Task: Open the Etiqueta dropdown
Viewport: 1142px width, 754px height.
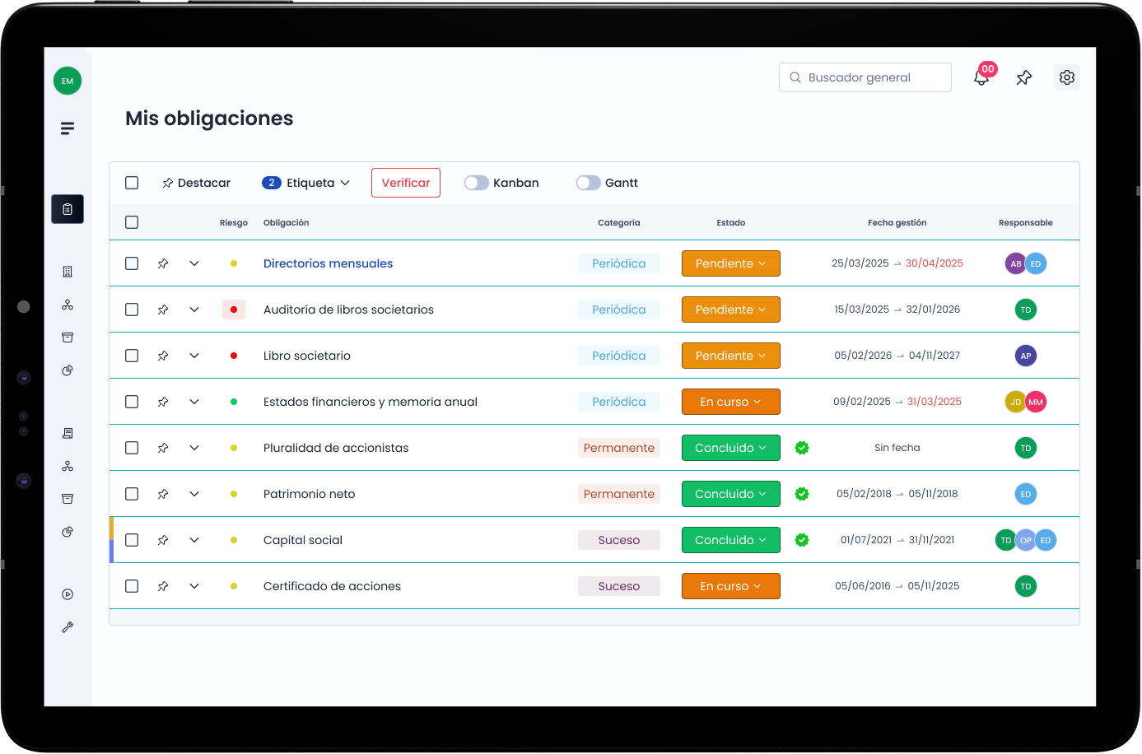Action: tap(306, 183)
